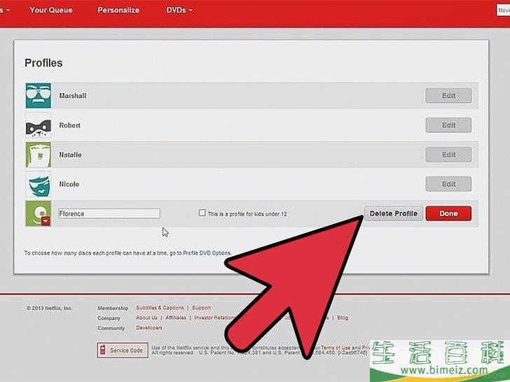510x382 pixels.
Task: Click the name 'Natalie' in the list
Action: [x=70, y=155]
